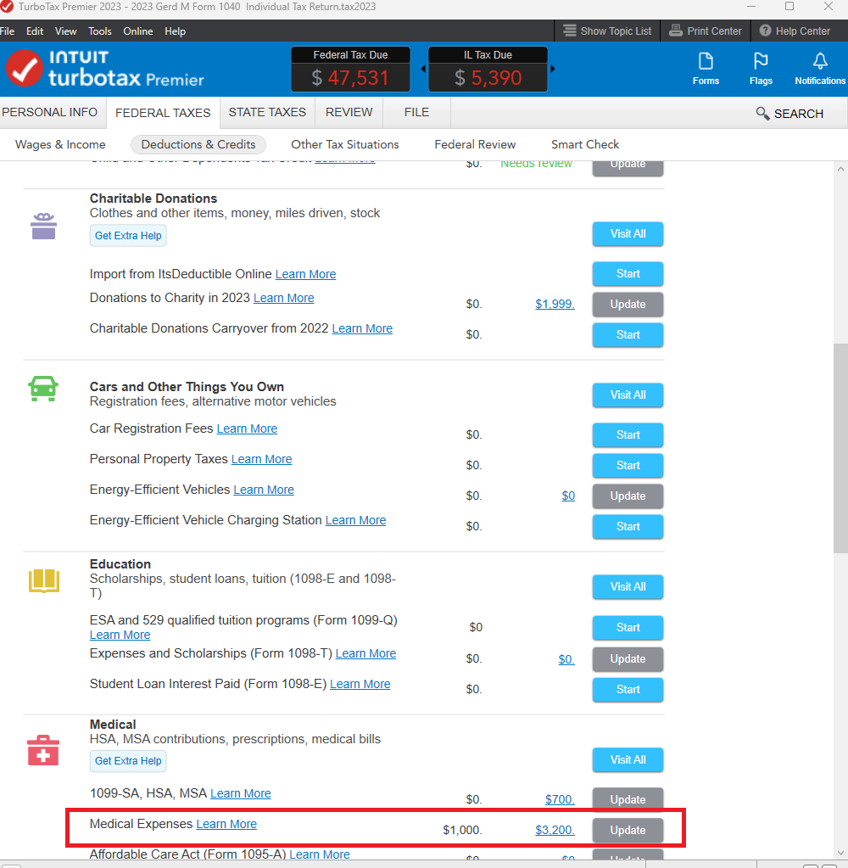
Task: Click the TurboTax checkmark logo
Action: click(24, 69)
